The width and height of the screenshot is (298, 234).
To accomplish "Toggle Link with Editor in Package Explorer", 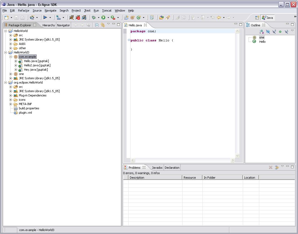I will pyautogui.click(x=103, y=25).
